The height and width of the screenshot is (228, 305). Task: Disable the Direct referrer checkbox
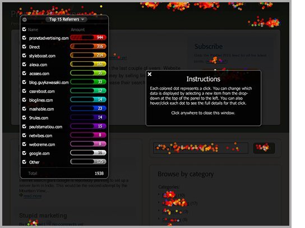pyautogui.click(x=24, y=47)
